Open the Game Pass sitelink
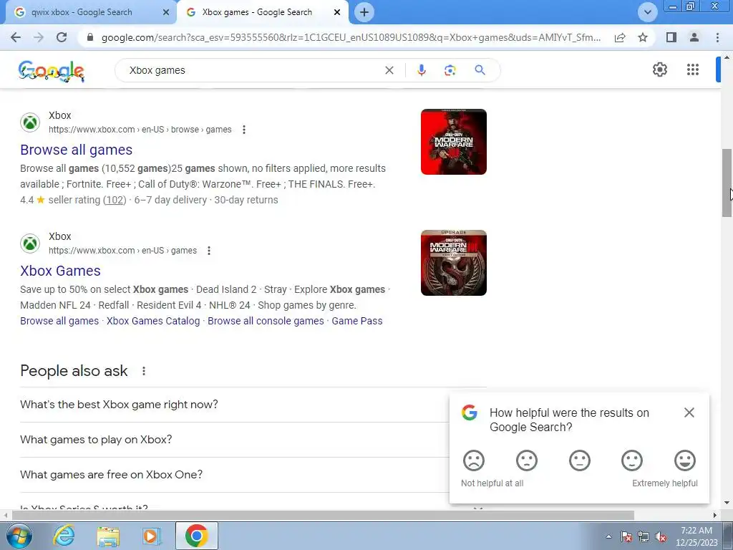733x550 pixels. [x=356, y=321]
